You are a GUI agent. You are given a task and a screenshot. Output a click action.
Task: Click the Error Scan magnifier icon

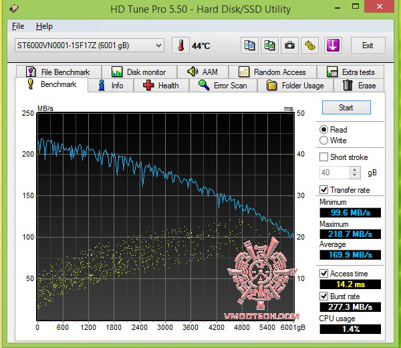tap(204, 85)
